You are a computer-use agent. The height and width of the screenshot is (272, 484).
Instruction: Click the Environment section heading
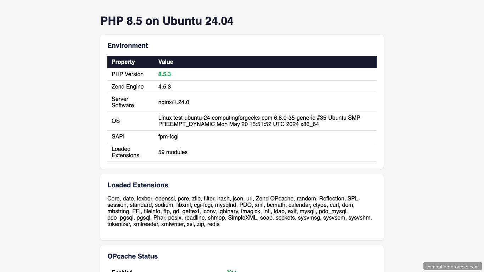(x=128, y=45)
